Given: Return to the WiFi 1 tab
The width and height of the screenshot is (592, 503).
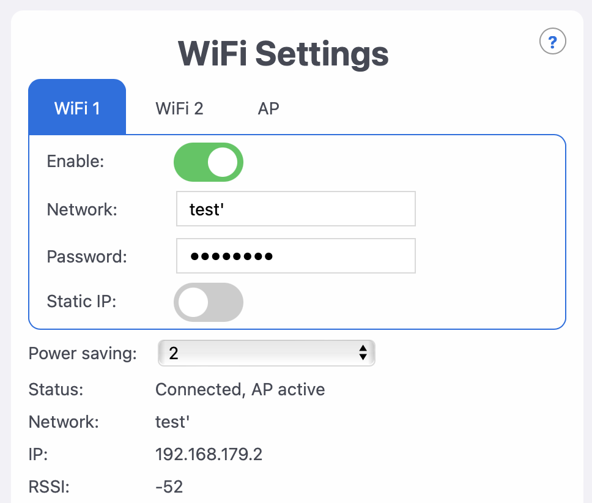Looking at the screenshot, I should click(x=76, y=108).
